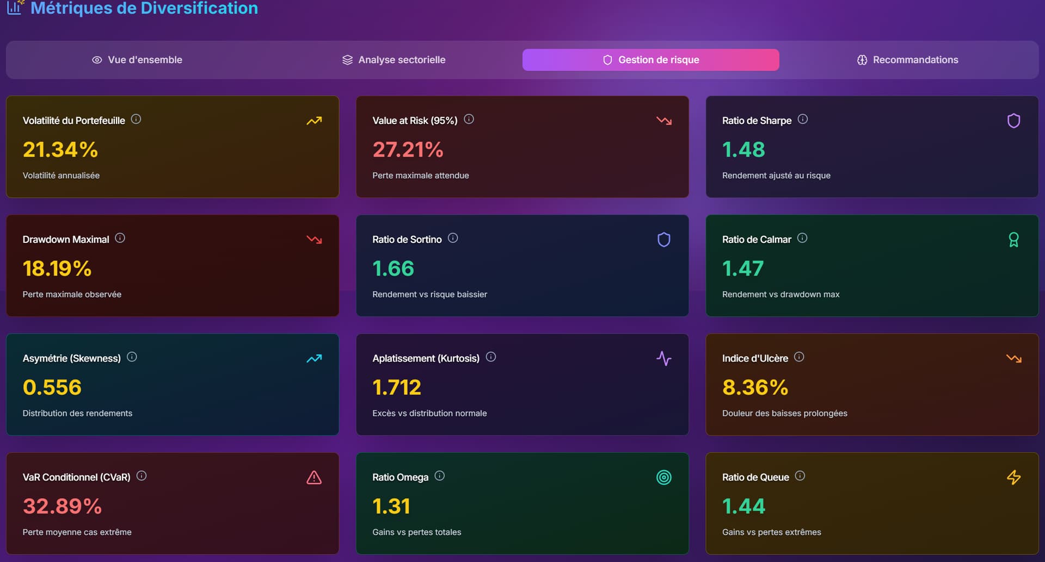Click info icon beside Aplatissement (Kurtosis)

click(491, 357)
